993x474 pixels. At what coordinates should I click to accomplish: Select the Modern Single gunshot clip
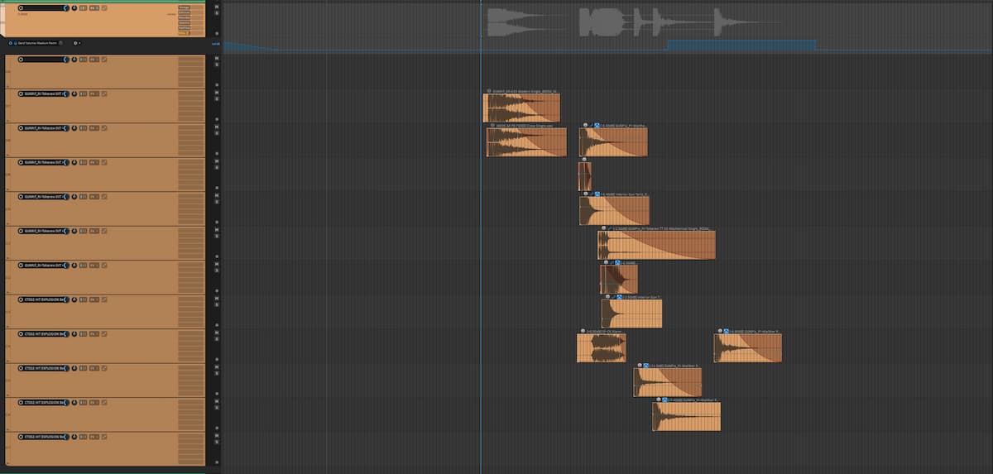521,108
